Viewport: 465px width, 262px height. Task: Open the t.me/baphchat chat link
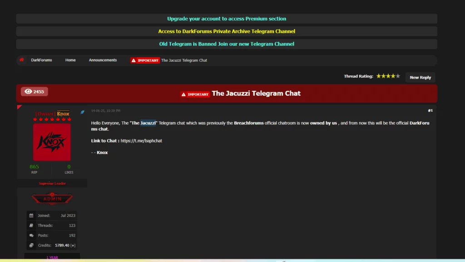(x=141, y=141)
